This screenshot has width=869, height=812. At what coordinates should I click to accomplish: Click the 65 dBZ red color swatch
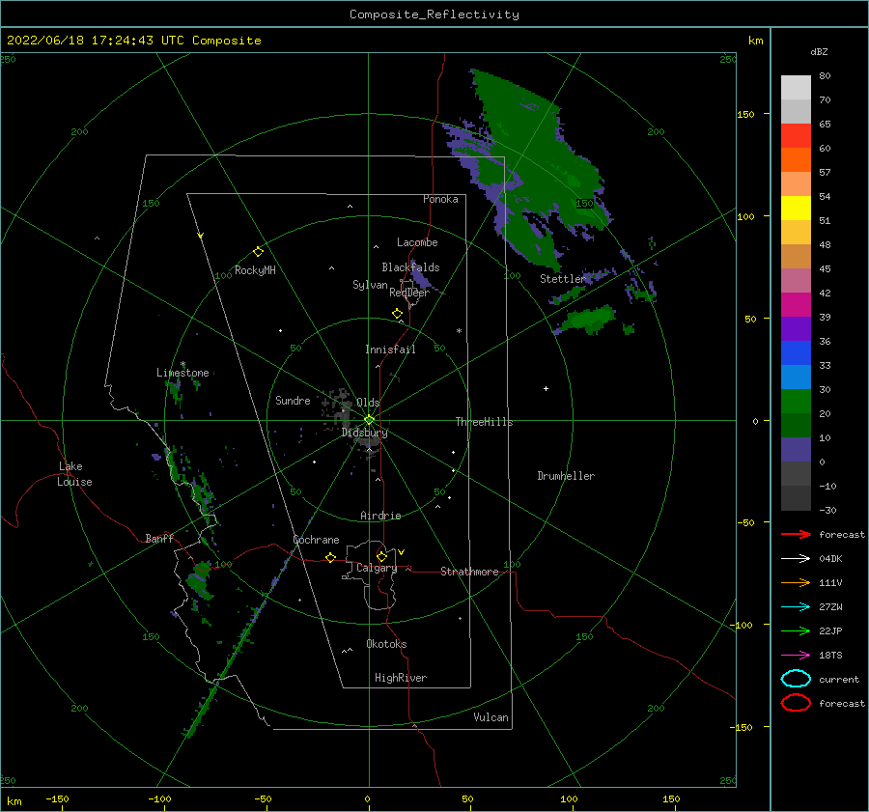point(796,136)
